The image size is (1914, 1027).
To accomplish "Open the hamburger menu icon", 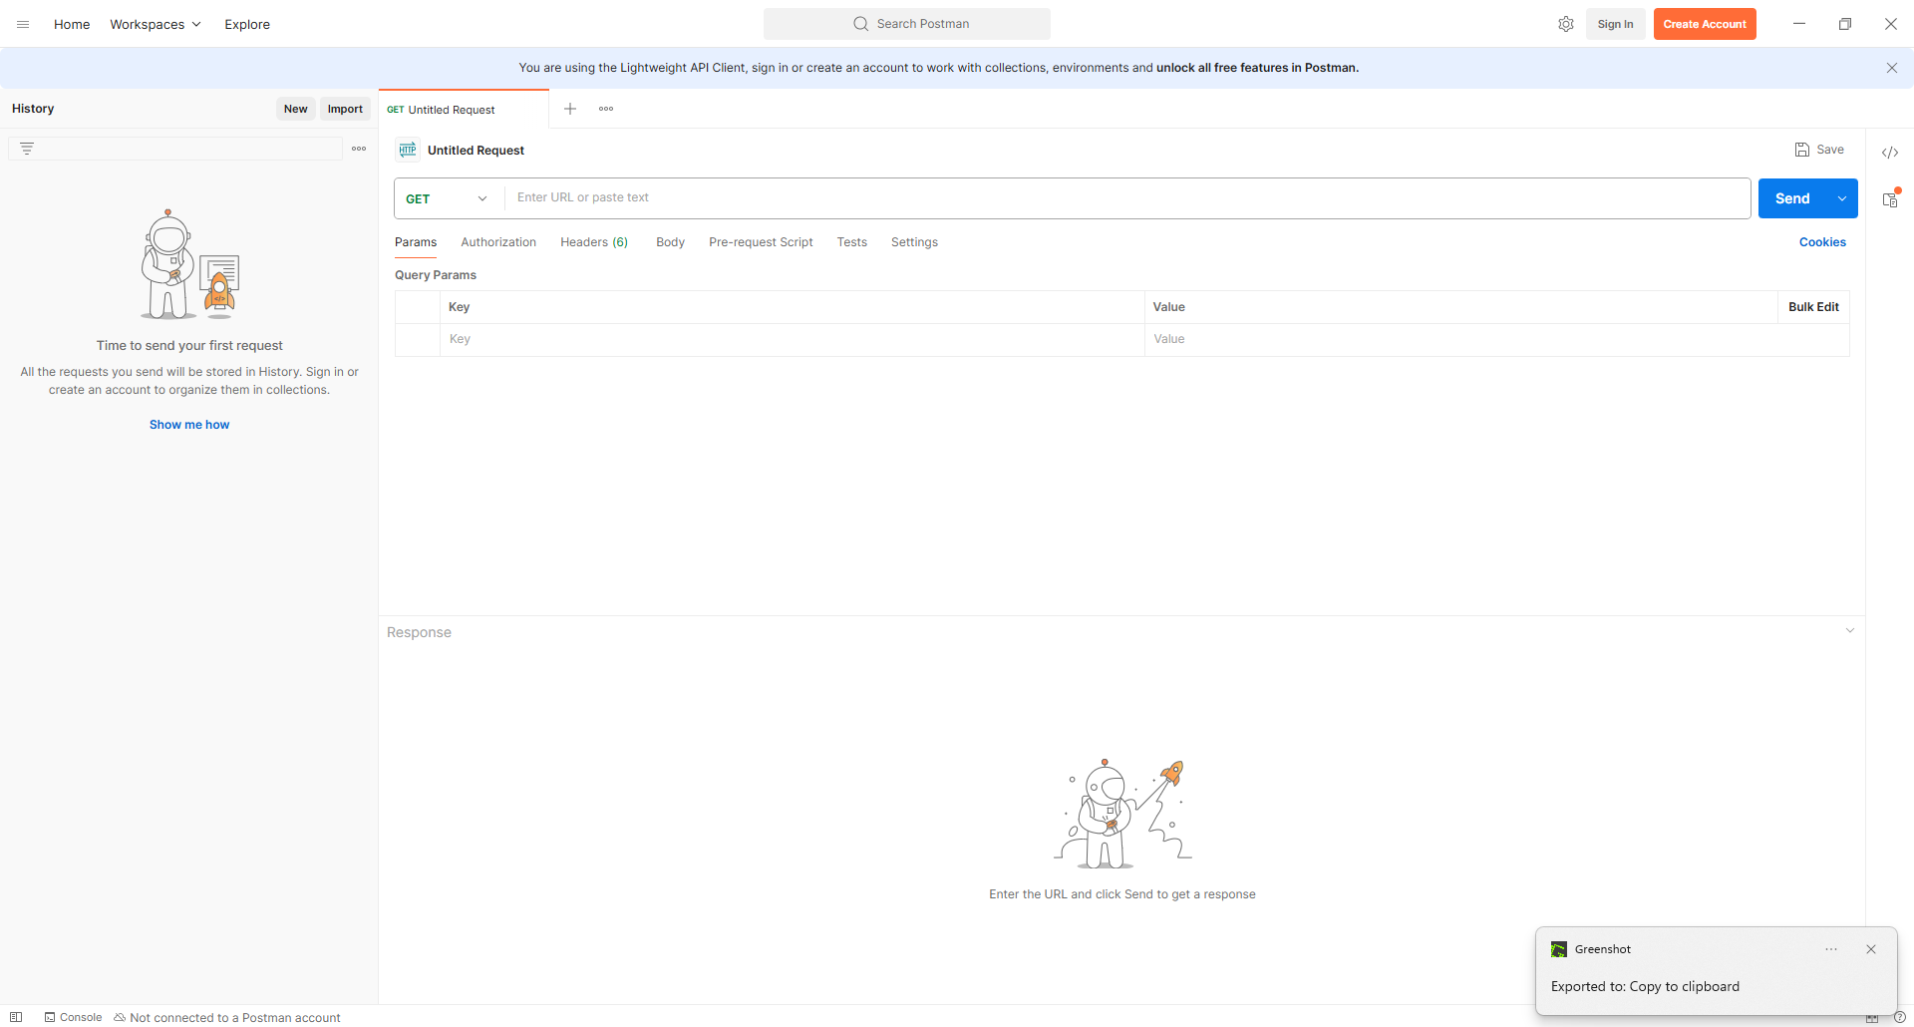I will 23,24.
